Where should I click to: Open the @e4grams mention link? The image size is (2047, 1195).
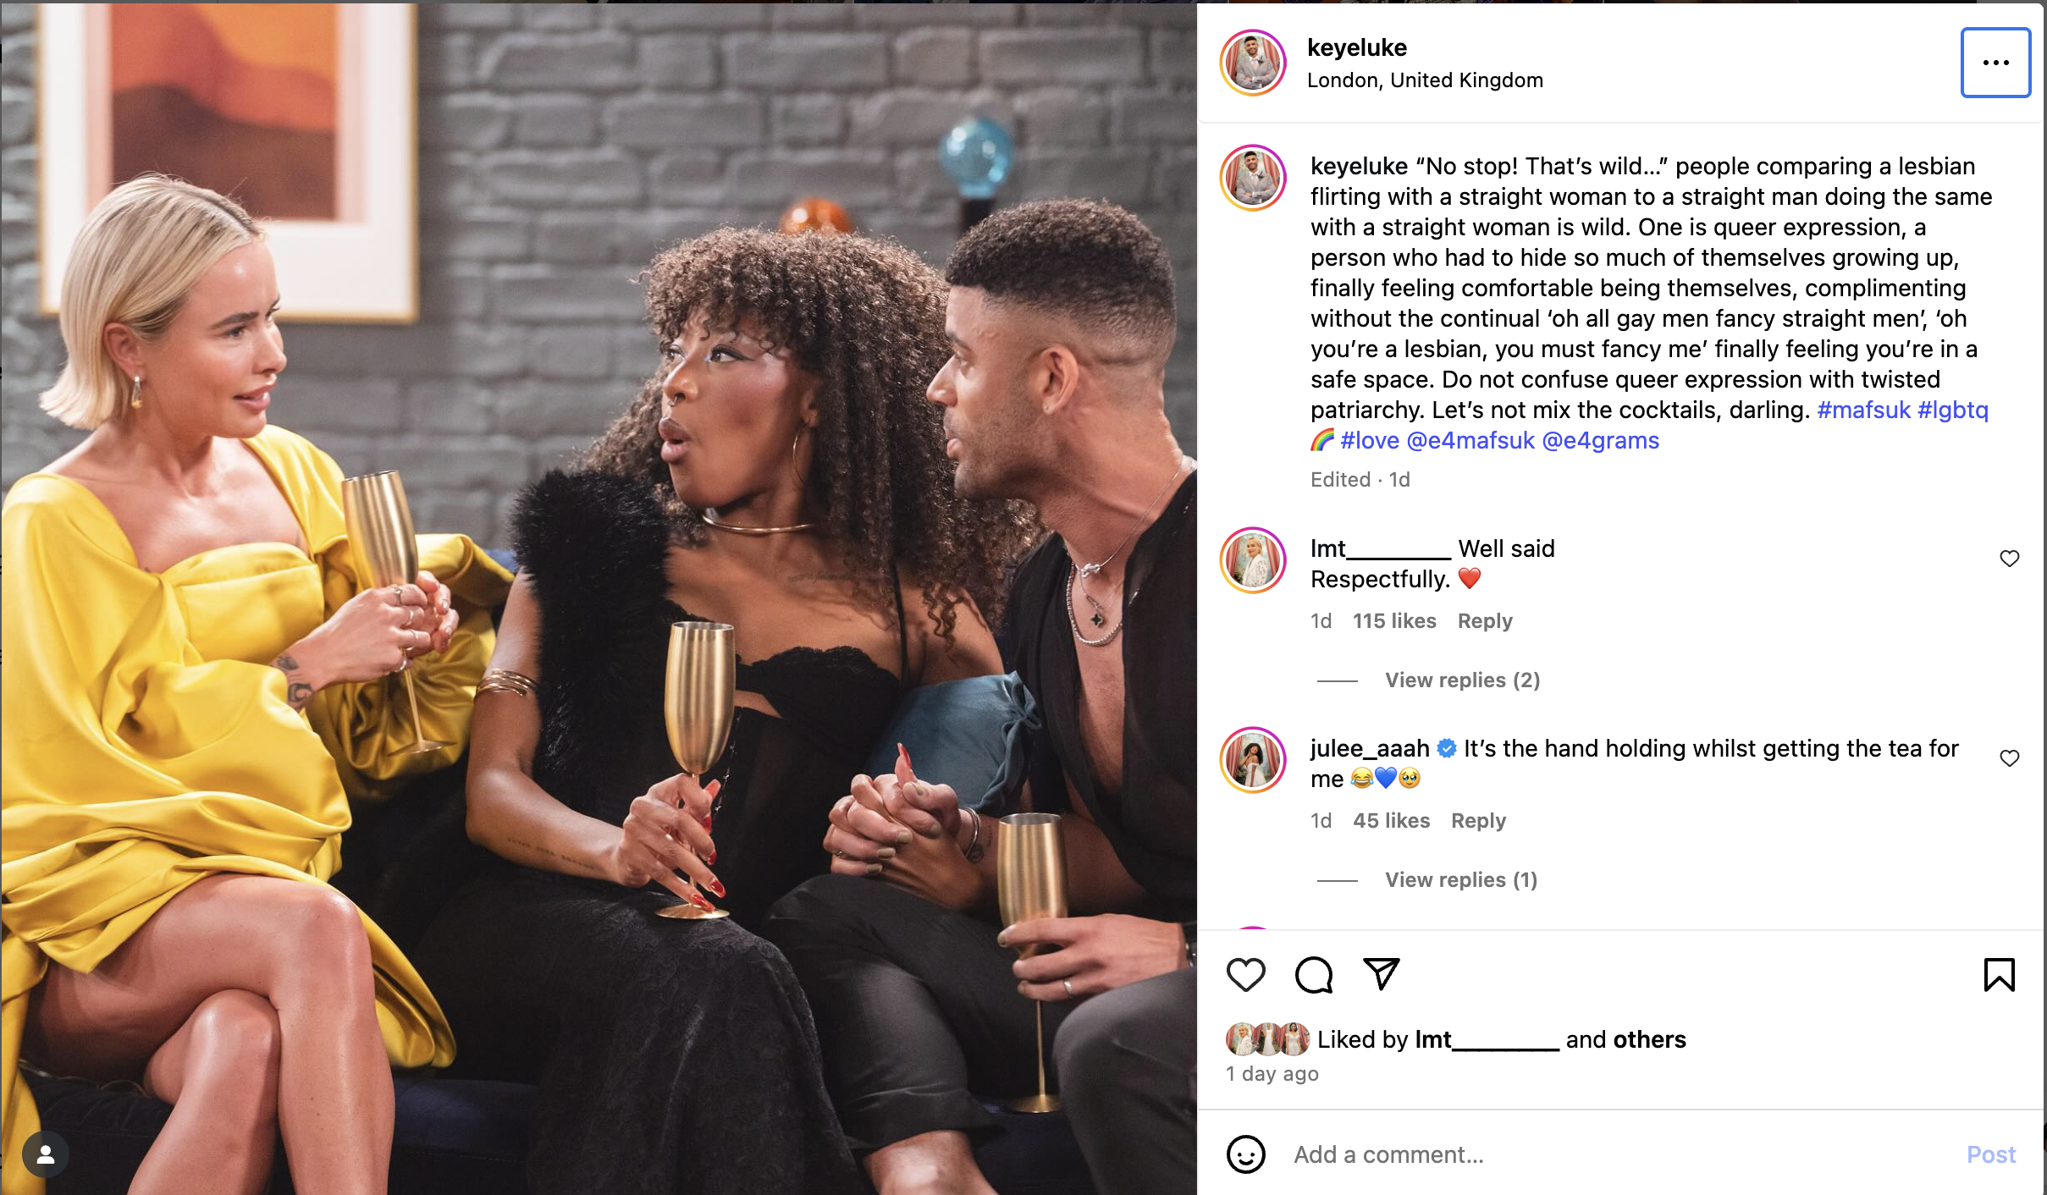(1600, 440)
